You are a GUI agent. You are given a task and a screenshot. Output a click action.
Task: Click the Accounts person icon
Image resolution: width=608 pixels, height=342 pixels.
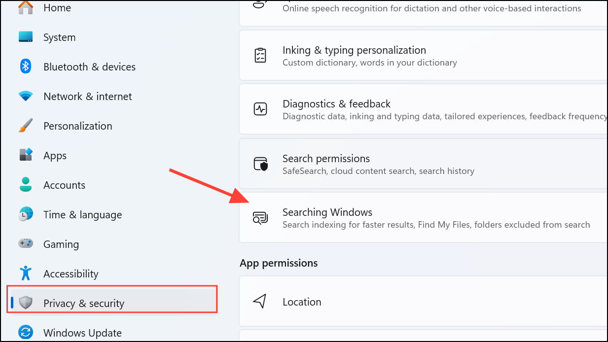[26, 185]
